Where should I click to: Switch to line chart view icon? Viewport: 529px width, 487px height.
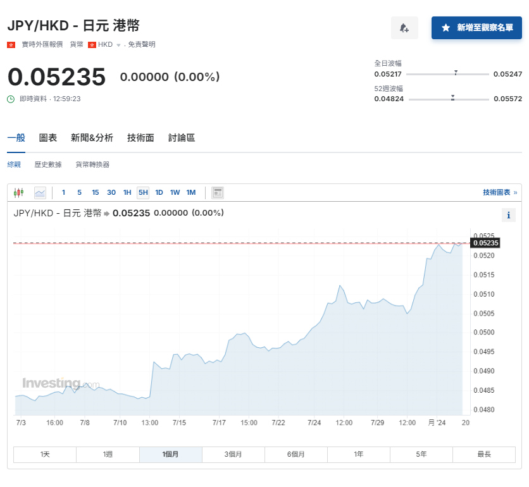coord(40,192)
